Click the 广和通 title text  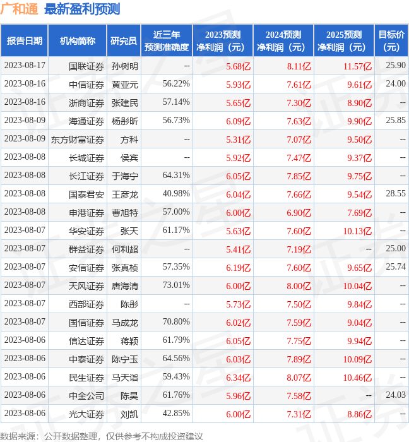point(19,9)
